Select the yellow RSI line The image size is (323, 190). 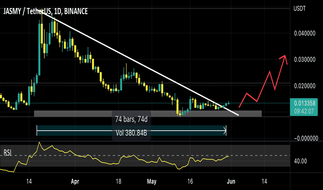click(x=114, y=157)
